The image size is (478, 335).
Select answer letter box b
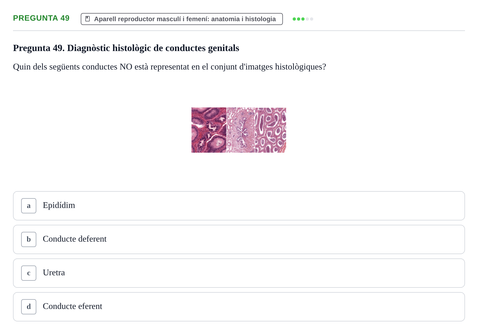tap(29, 239)
